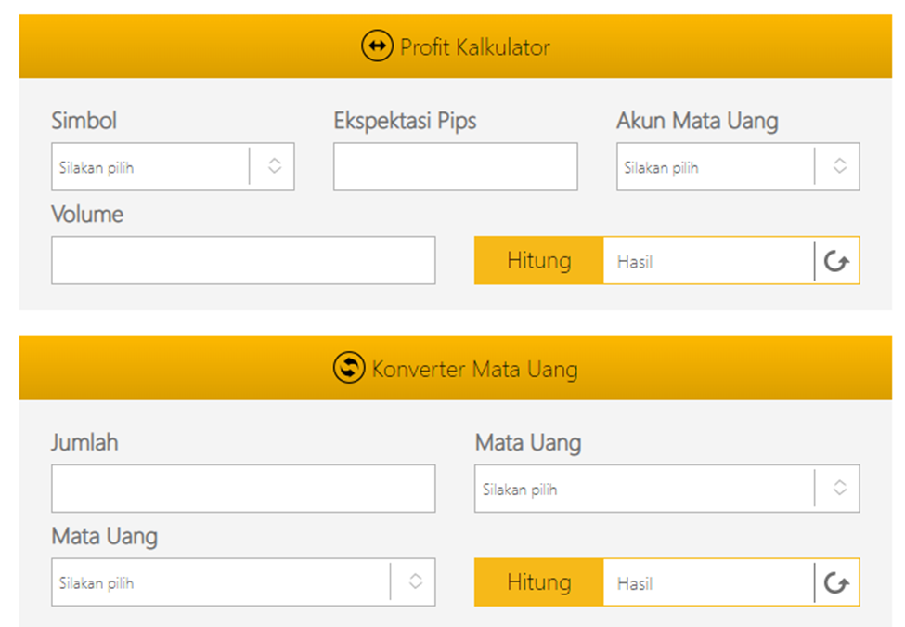905x627 pixels.
Task: Focus the Jumlah input field
Action: click(x=243, y=489)
